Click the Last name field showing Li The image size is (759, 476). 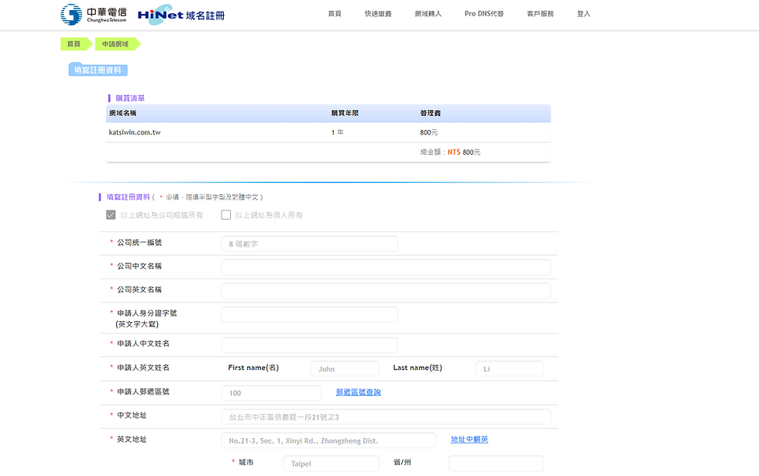tap(509, 368)
